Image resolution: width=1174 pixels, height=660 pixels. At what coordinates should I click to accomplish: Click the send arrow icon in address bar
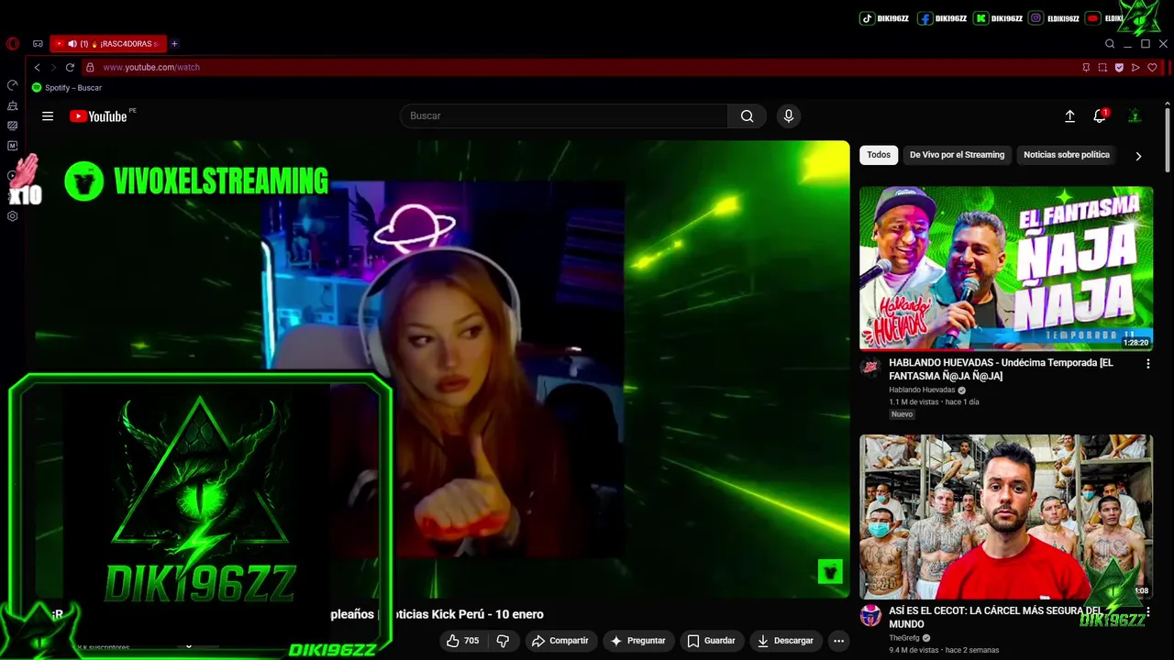(x=1135, y=67)
